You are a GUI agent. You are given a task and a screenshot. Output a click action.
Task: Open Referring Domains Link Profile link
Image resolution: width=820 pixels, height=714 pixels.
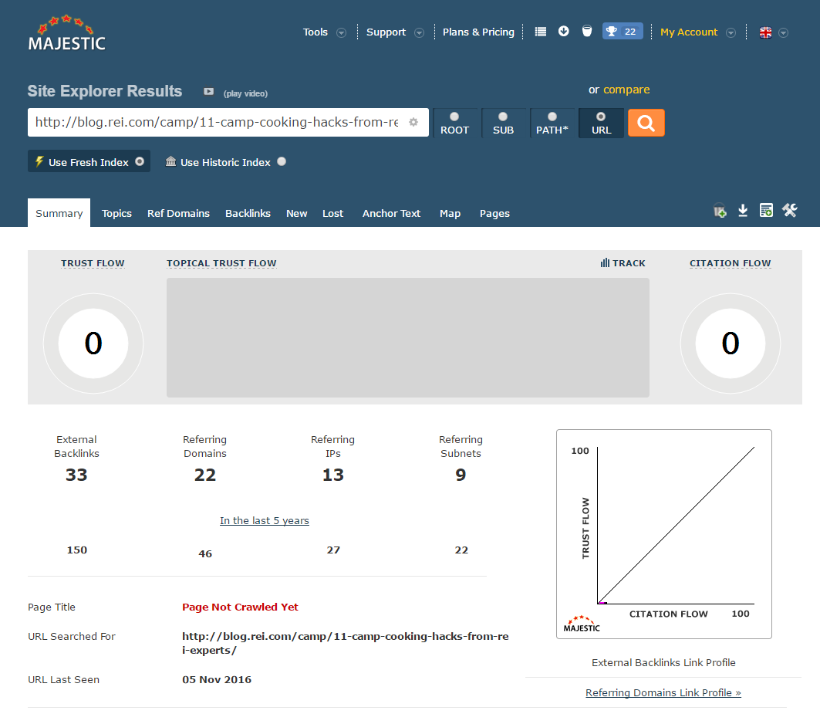[x=663, y=692]
